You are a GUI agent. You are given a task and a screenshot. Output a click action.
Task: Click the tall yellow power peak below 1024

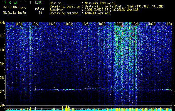(66, 108)
